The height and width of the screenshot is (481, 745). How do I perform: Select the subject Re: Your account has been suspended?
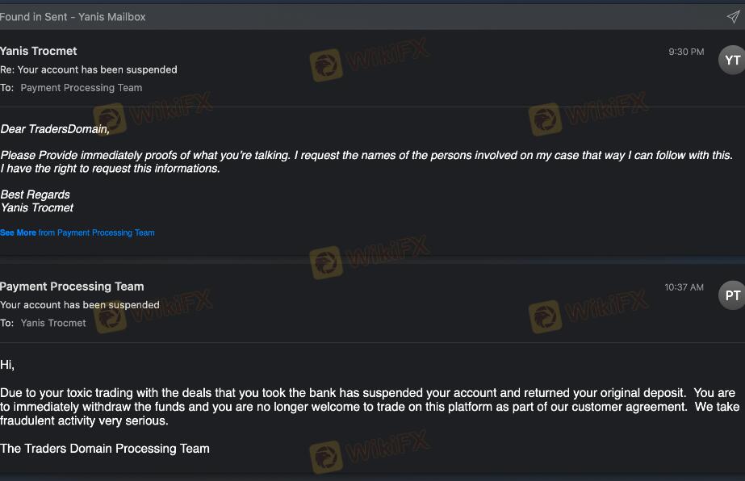[89, 69]
